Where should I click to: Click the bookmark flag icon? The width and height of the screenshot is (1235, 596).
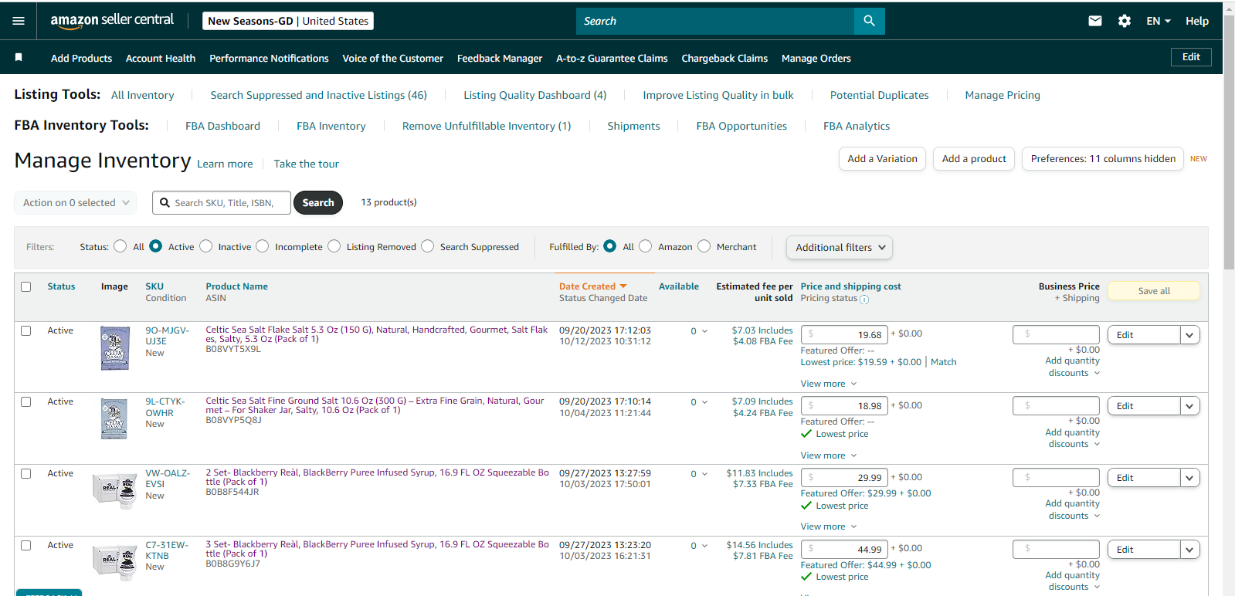coord(19,57)
